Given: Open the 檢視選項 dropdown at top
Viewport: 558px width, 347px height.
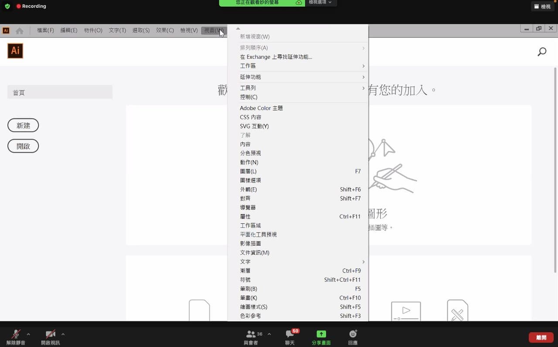Looking at the screenshot, I should click(320, 3).
